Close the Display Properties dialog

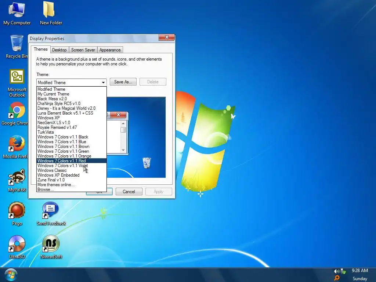pos(167,37)
